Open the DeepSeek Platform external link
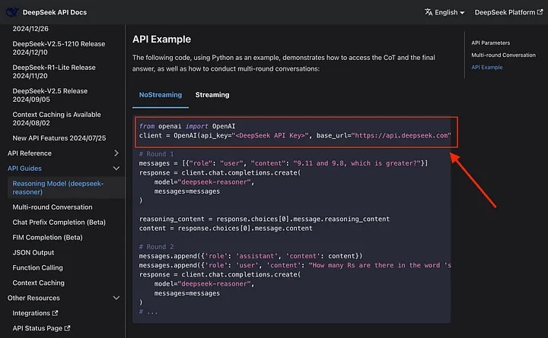The image size is (548, 338). click(508, 12)
